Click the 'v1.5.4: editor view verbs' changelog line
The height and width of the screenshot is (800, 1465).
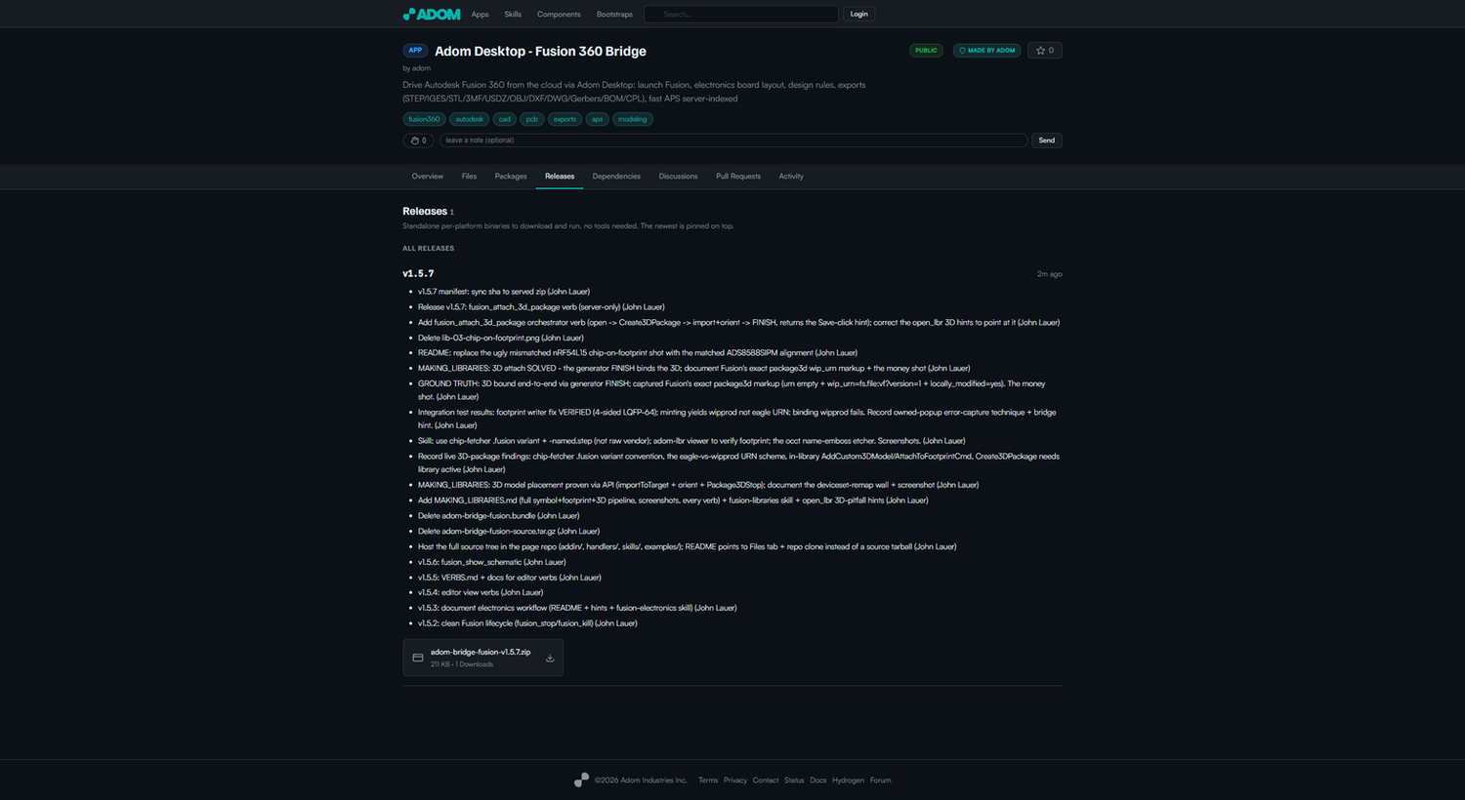481,592
